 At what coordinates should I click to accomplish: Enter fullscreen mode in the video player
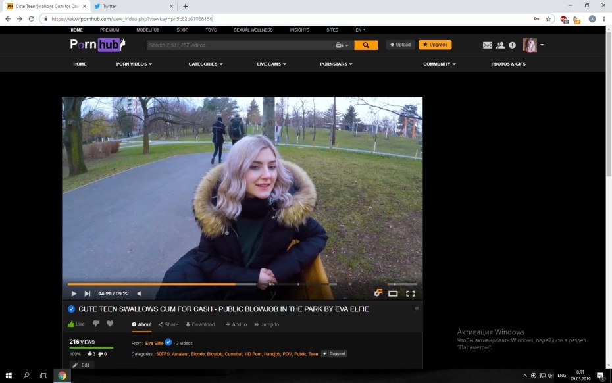coord(411,294)
